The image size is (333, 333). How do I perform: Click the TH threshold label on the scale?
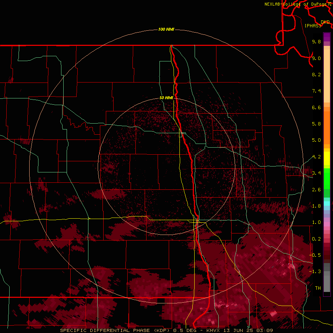click(318, 288)
